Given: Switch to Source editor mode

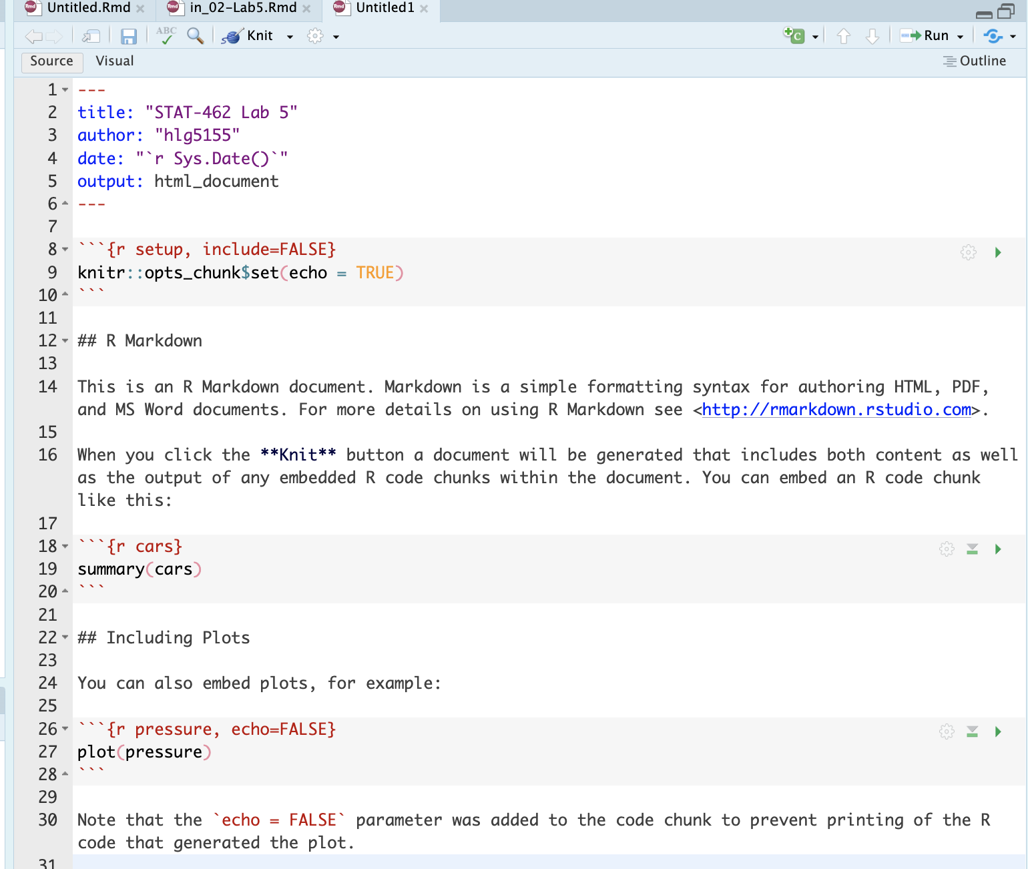Looking at the screenshot, I should [52, 61].
